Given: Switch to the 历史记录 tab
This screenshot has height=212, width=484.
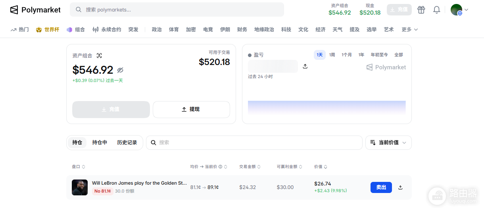Looking at the screenshot, I should click(127, 142).
